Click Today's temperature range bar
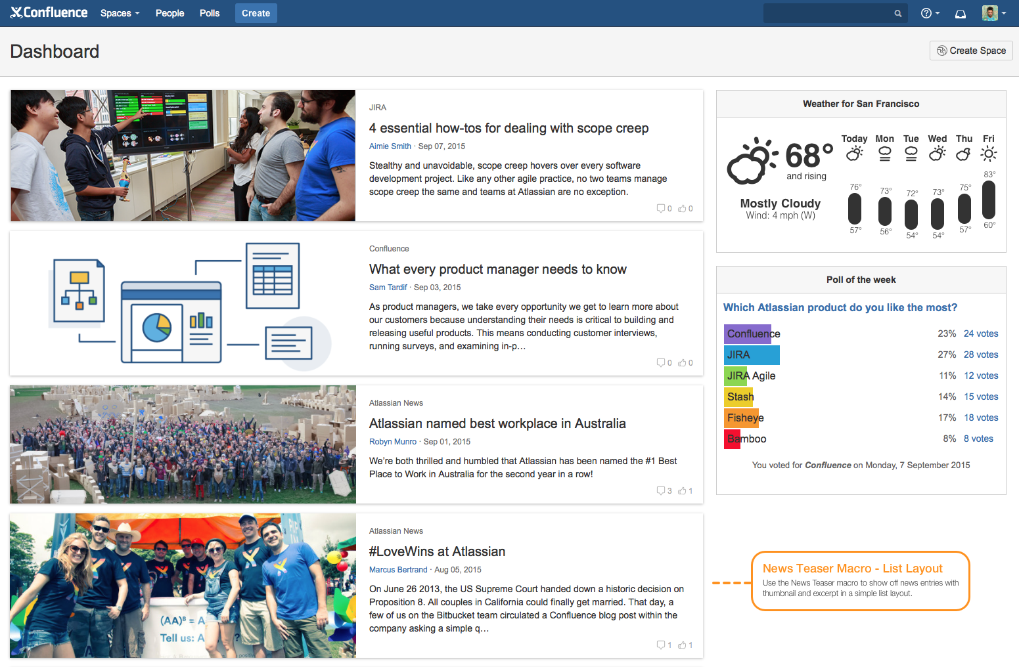 point(855,209)
